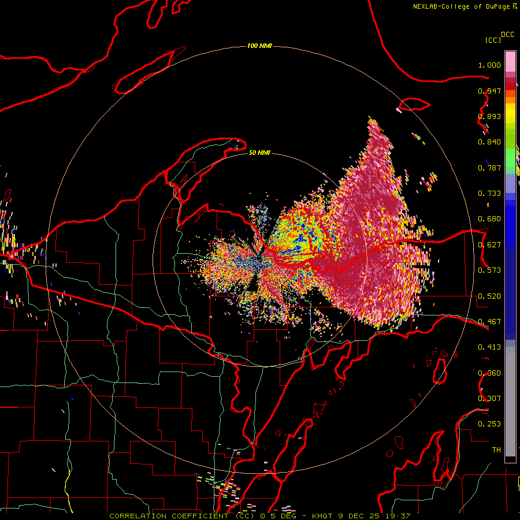520x520 pixels.
Task: Click the Correlation Coefficient caption at bottom
Action: click(259, 516)
